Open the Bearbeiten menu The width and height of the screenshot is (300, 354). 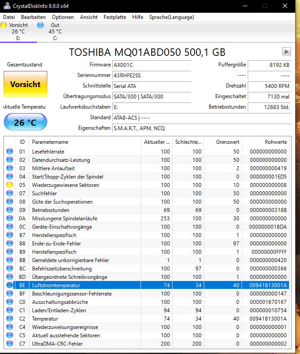(x=33, y=17)
